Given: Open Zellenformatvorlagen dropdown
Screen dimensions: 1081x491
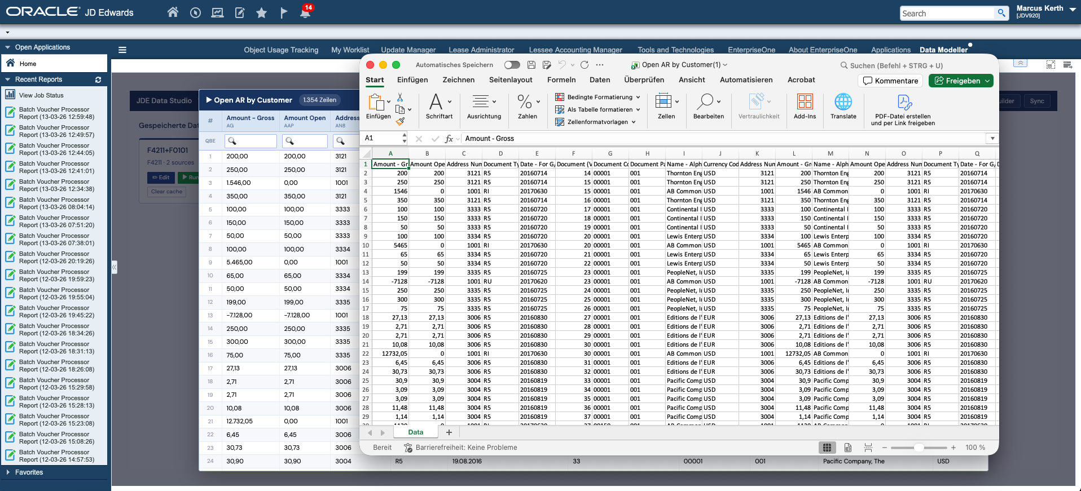Looking at the screenshot, I should tap(596, 122).
